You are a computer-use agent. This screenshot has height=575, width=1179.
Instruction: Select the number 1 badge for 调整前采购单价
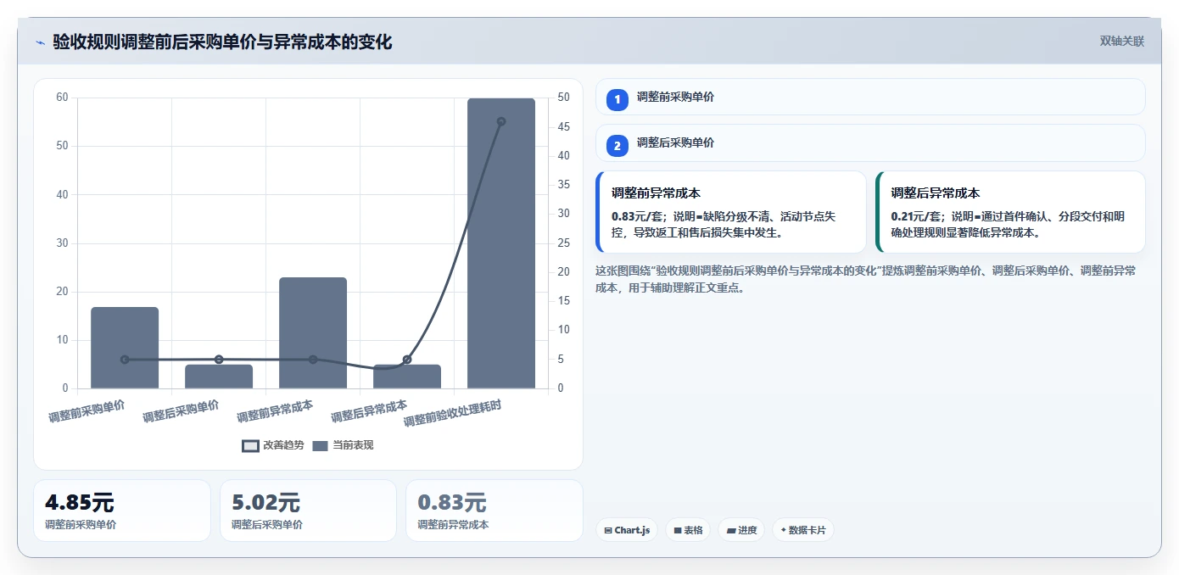tap(617, 99)
